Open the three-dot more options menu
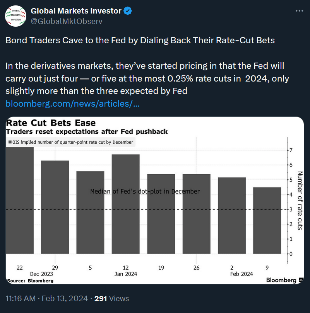Image resolution: width=310 pixels, height=313 pixels. point(299,11)
